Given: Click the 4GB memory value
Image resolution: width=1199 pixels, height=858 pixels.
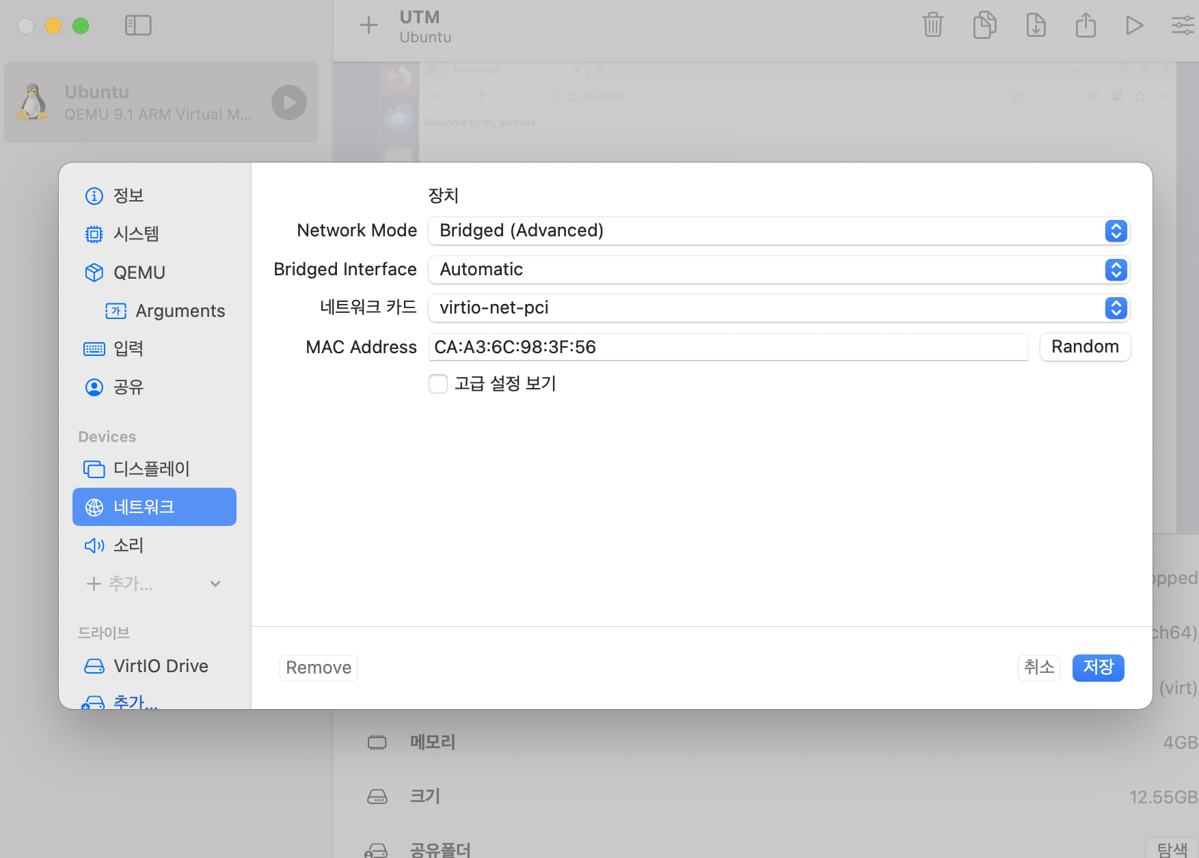Looking at the screenshot, I should click(1180, 743).
